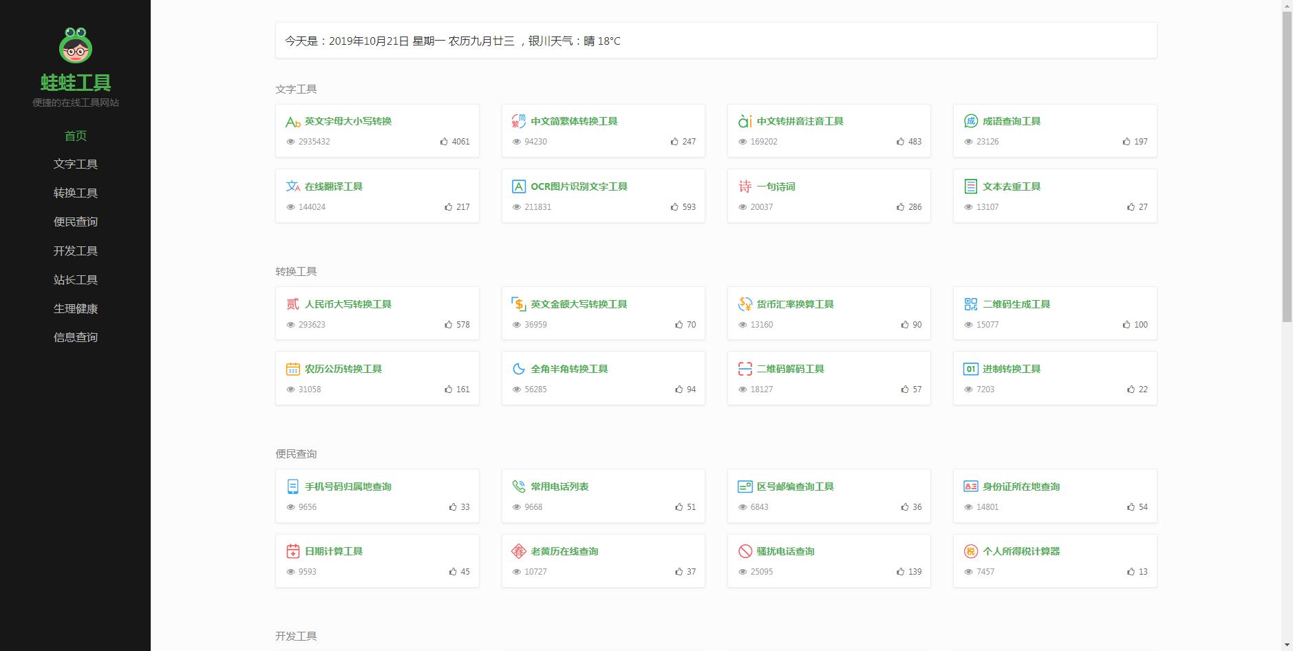
Task: Open the 货币汇率换算工具 link
Action: pyautogui.click(x=795, y=304)
